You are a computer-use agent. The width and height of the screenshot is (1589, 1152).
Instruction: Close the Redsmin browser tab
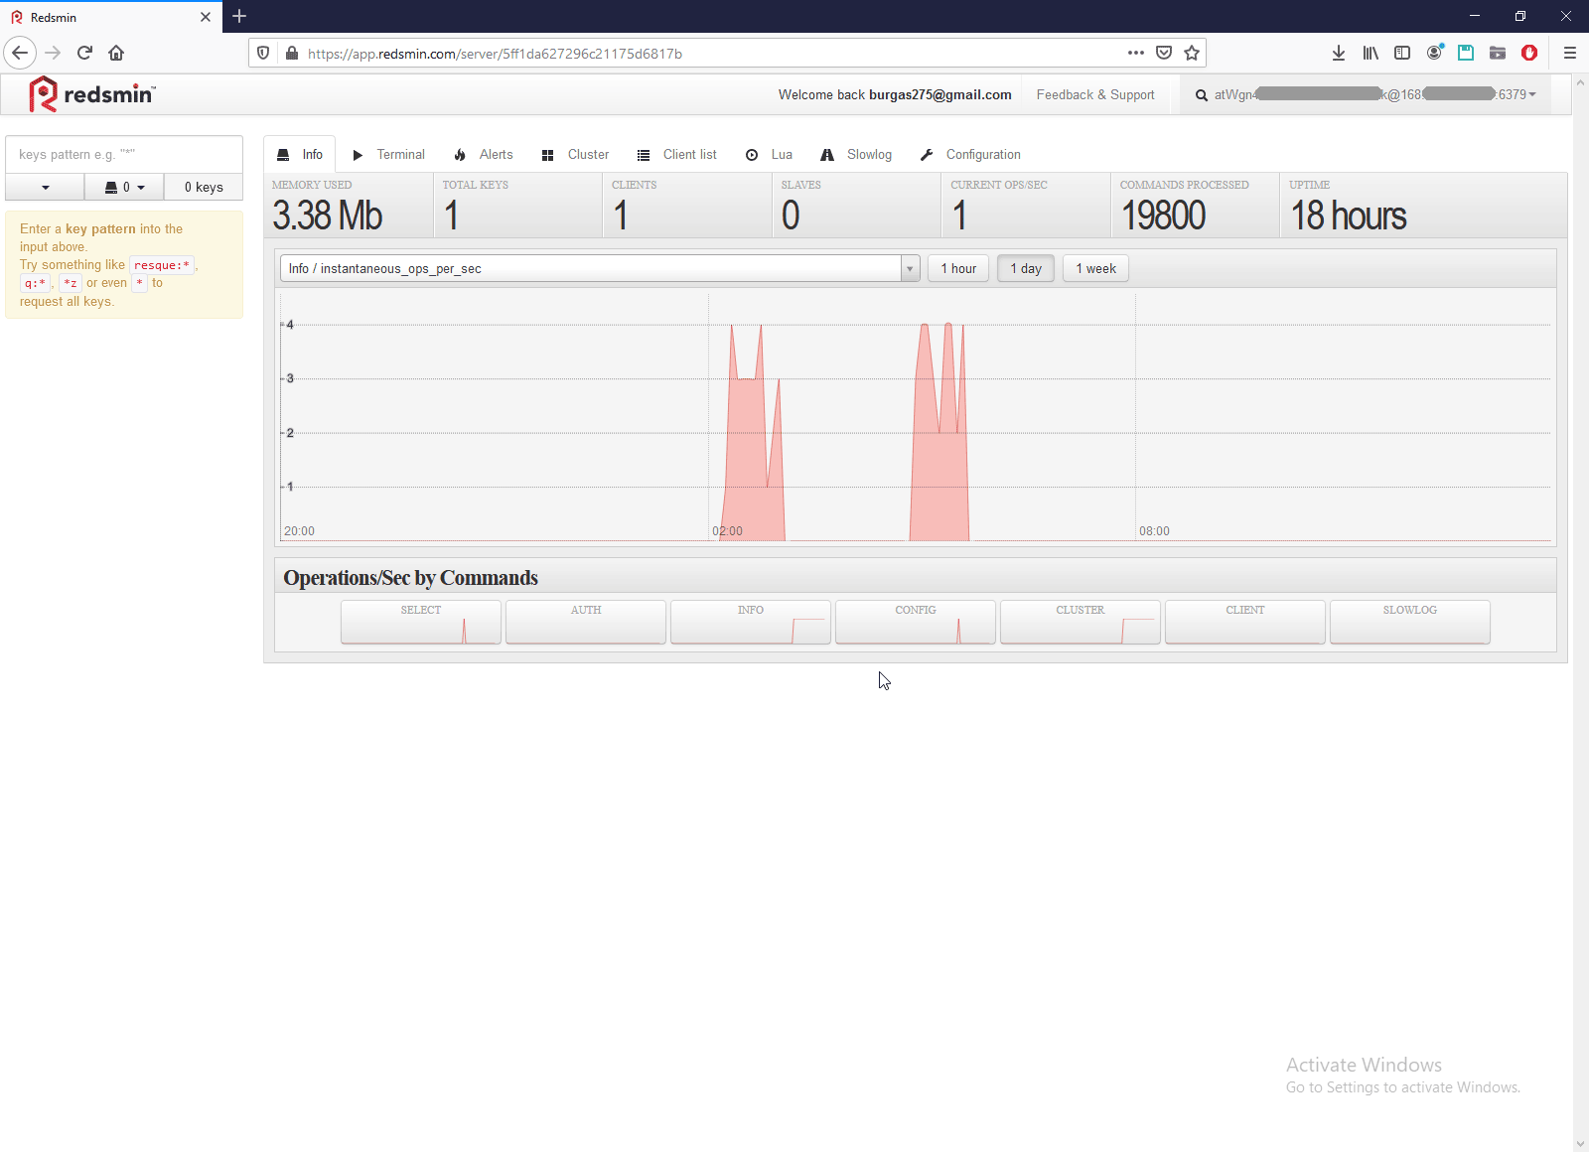[206, 17]
